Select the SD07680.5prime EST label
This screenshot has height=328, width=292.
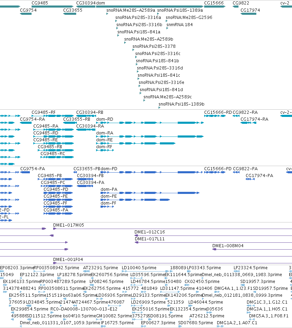pyautogui.click(x=196, y=323)
